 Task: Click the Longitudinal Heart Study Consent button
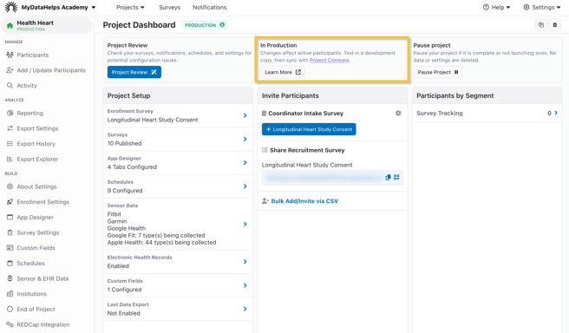click(309, 129)
